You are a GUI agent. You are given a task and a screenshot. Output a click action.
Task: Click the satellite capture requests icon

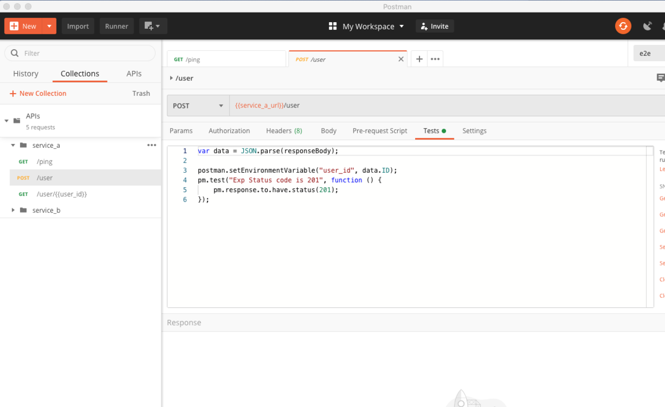pos(647,26)
